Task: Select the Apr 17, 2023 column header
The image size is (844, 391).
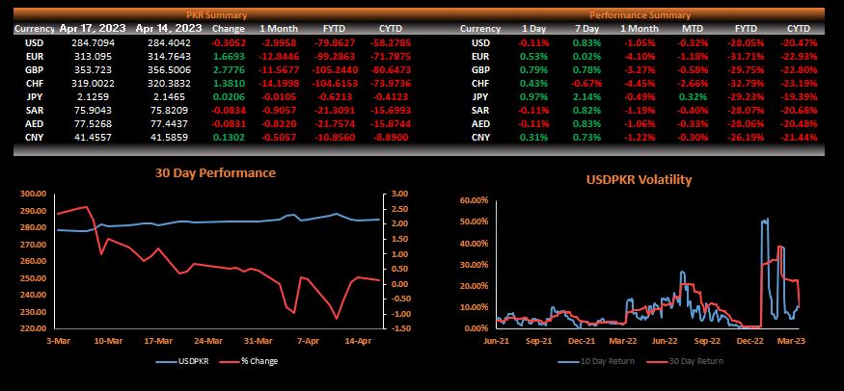Action: (93, 28)
